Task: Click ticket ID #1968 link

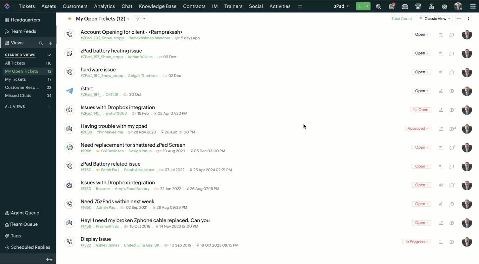Action: [x=86, y=151]
